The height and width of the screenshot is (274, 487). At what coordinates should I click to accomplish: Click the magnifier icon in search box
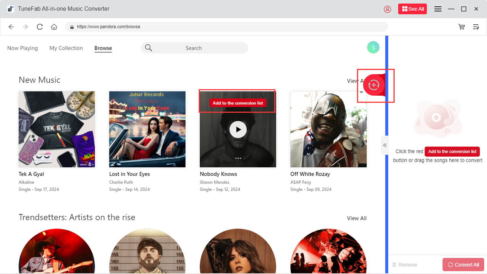[149, 48]
